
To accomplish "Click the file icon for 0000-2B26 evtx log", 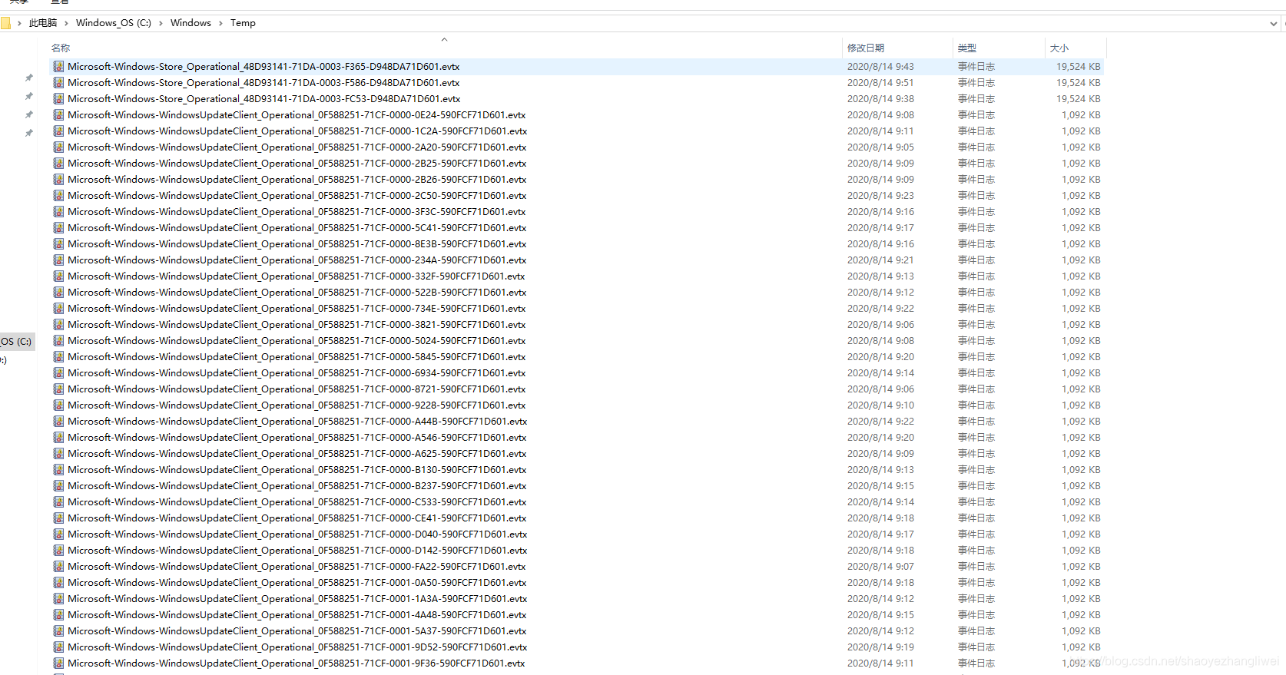I will coord(58,180).
